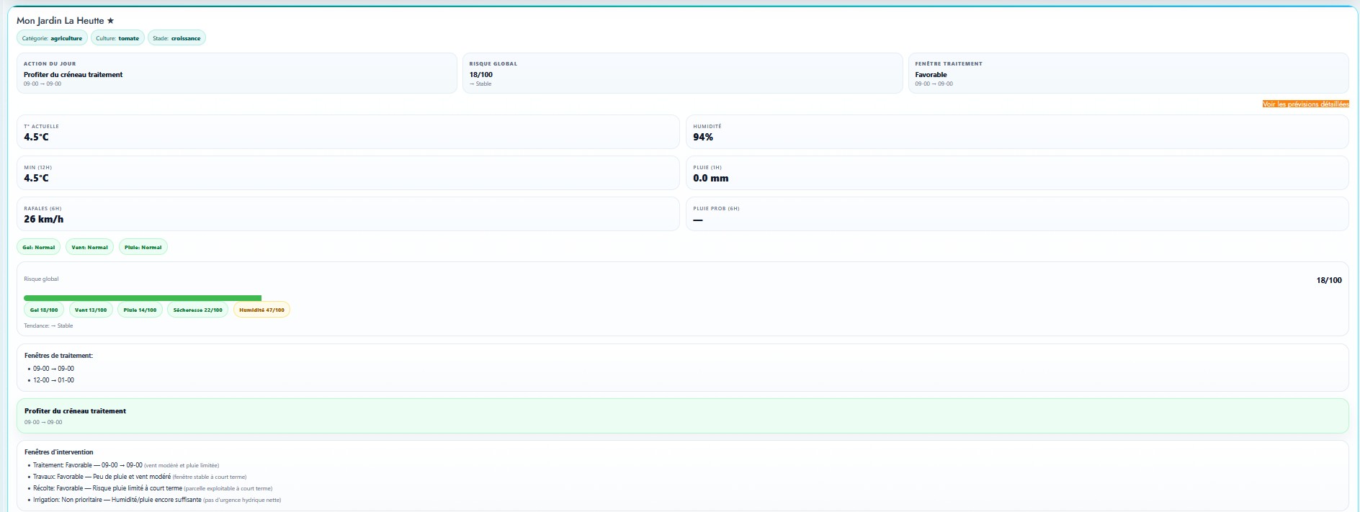Select the "Rafales (6h)" 26 km/h tile
The image size is (1360, 512).
(347, 214)
